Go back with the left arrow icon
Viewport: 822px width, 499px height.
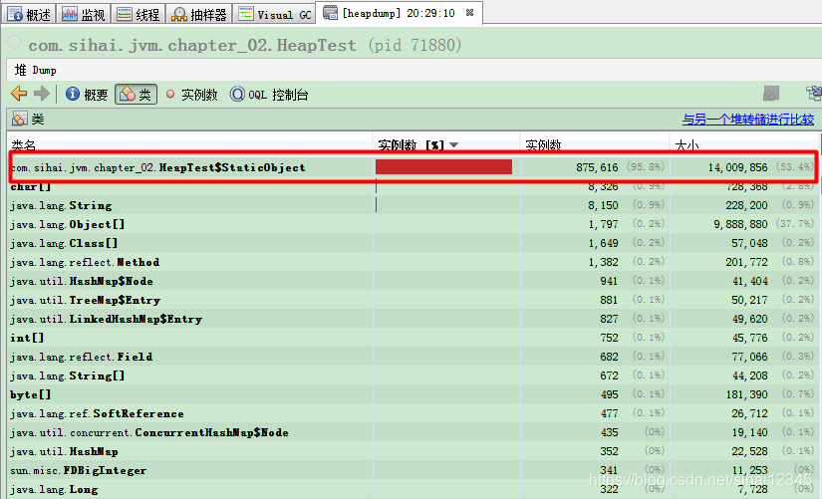(x=19, y=94)
